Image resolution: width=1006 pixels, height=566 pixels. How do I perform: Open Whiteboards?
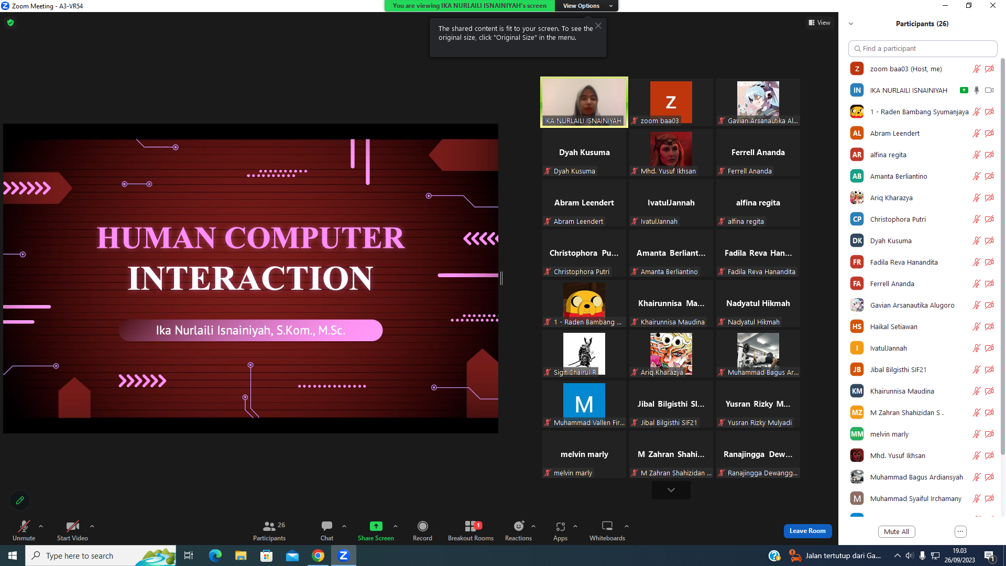coord(607,530)
